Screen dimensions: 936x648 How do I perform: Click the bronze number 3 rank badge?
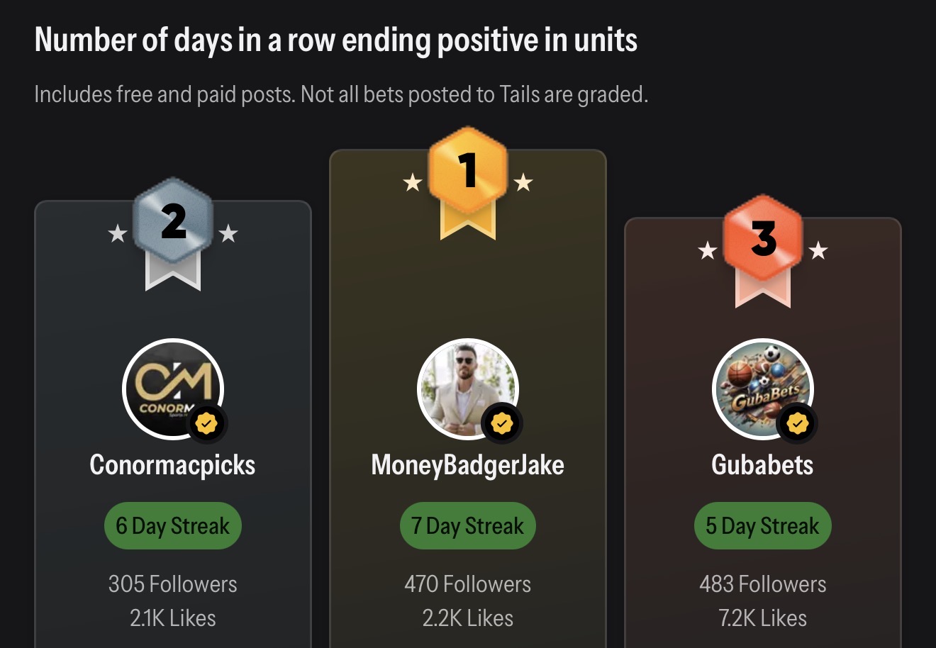tap(763, 250)
